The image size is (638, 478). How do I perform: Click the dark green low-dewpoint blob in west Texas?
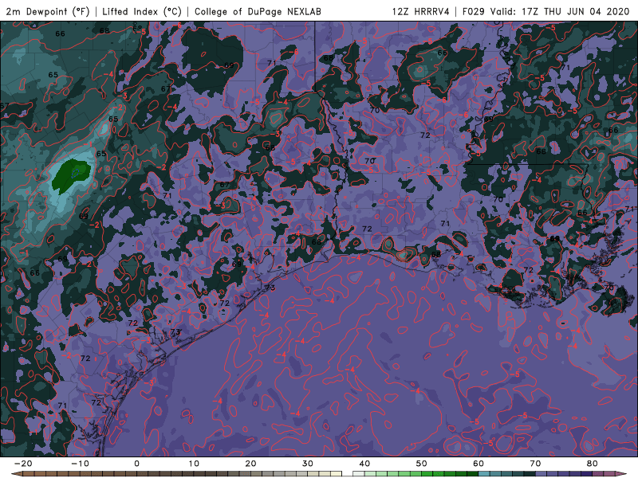tap(71, 175)
